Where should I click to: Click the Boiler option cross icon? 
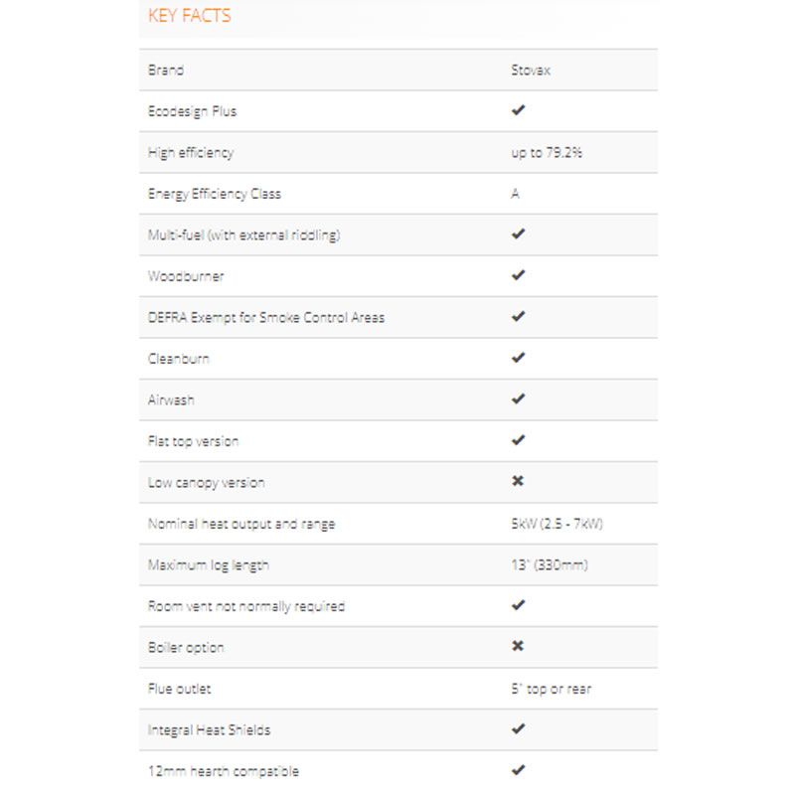coord(518,647)
